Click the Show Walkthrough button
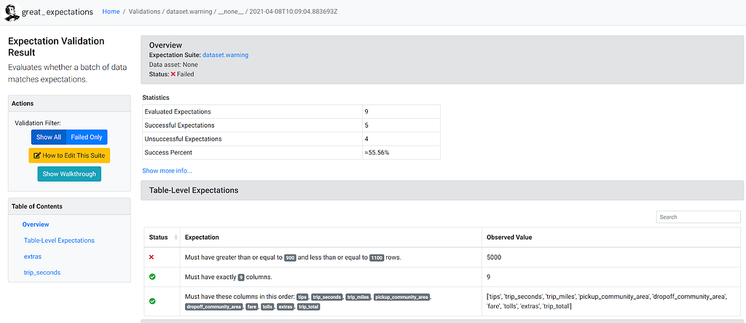This screenshot has width=746, height=323. (69, 174)
